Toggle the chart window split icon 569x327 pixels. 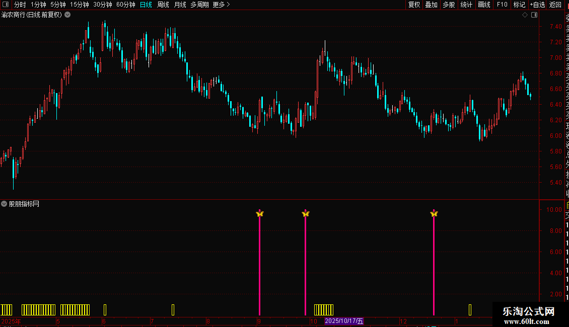coord(534,15)
